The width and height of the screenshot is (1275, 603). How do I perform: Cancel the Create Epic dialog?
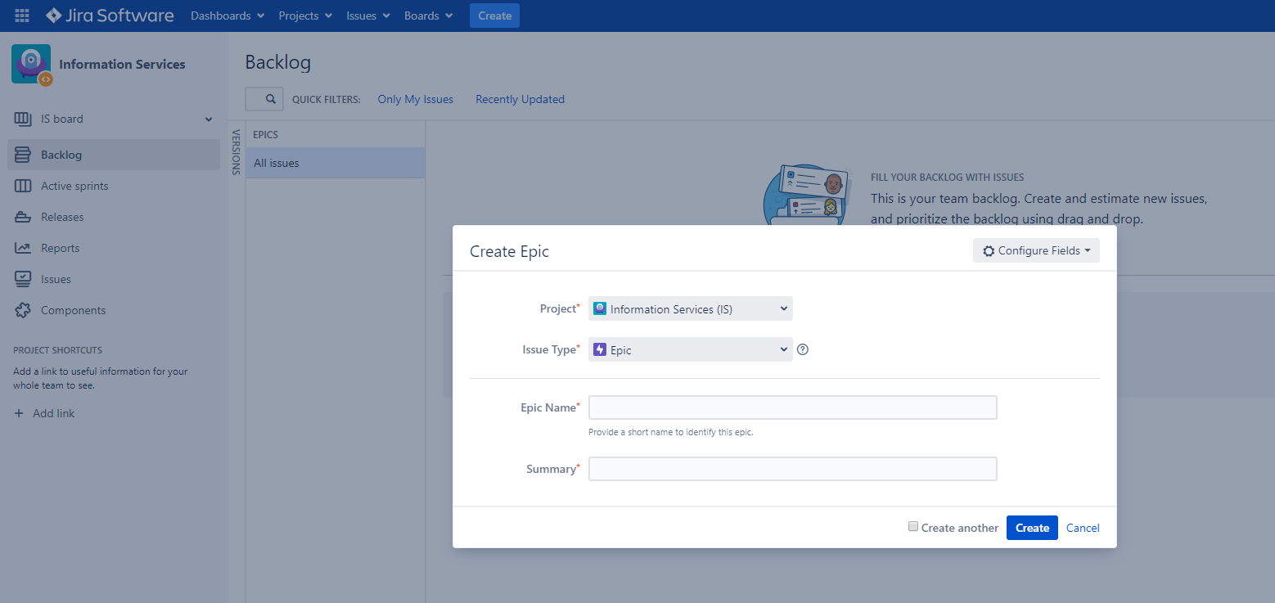[1083, 528]
